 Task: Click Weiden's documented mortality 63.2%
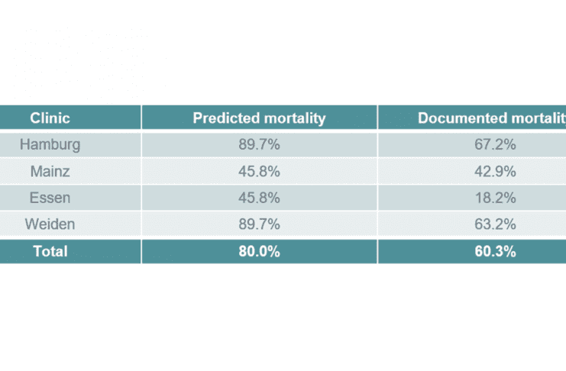(x=494, y=224)
